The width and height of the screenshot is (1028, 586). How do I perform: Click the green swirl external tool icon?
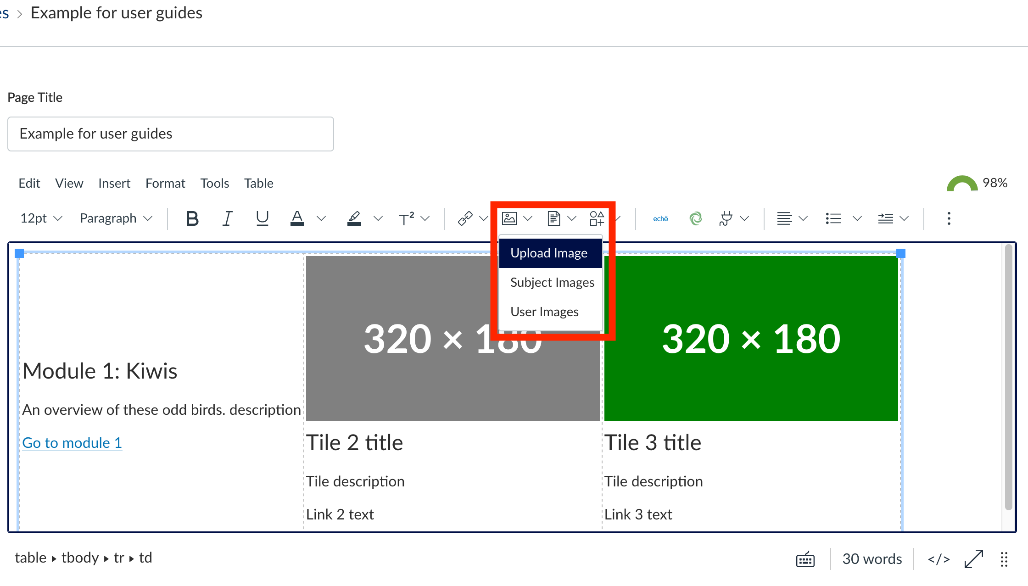coord(696,218)
